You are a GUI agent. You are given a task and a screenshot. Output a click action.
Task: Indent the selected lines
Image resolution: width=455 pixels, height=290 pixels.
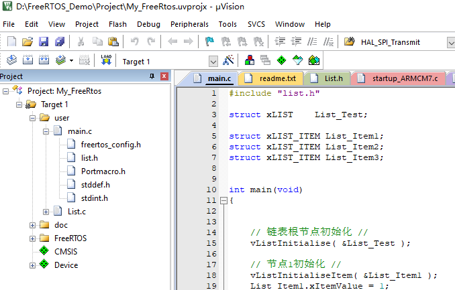tap(280, 42)
